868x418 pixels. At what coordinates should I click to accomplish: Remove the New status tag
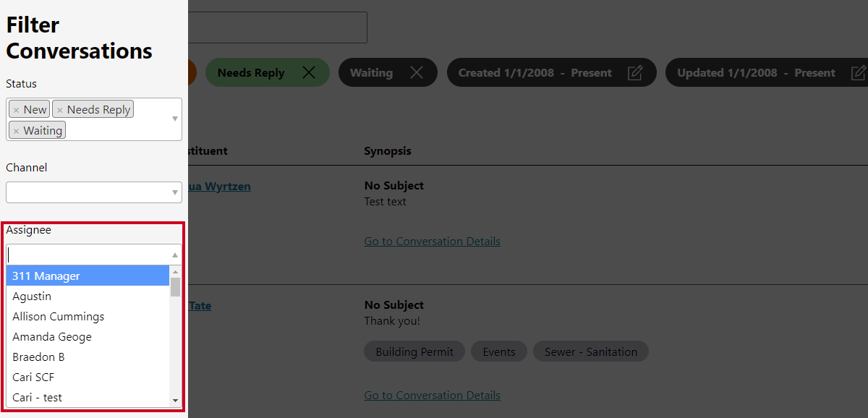tap(16, 110)
